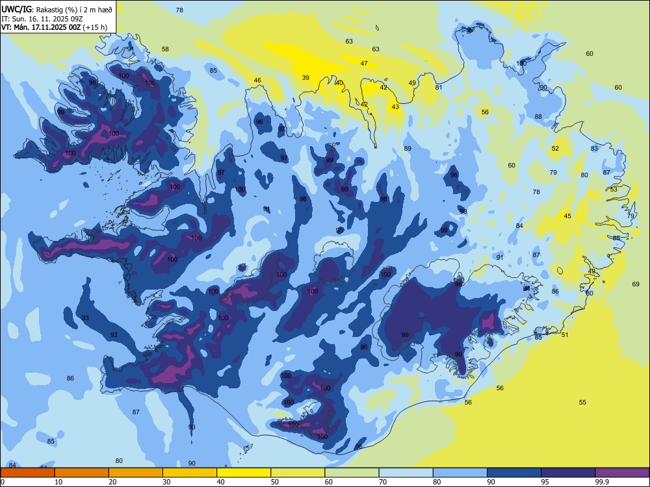Click the dark blue 90–95 legend swatch
The image size is (650, 487).
tap(514, 473)
